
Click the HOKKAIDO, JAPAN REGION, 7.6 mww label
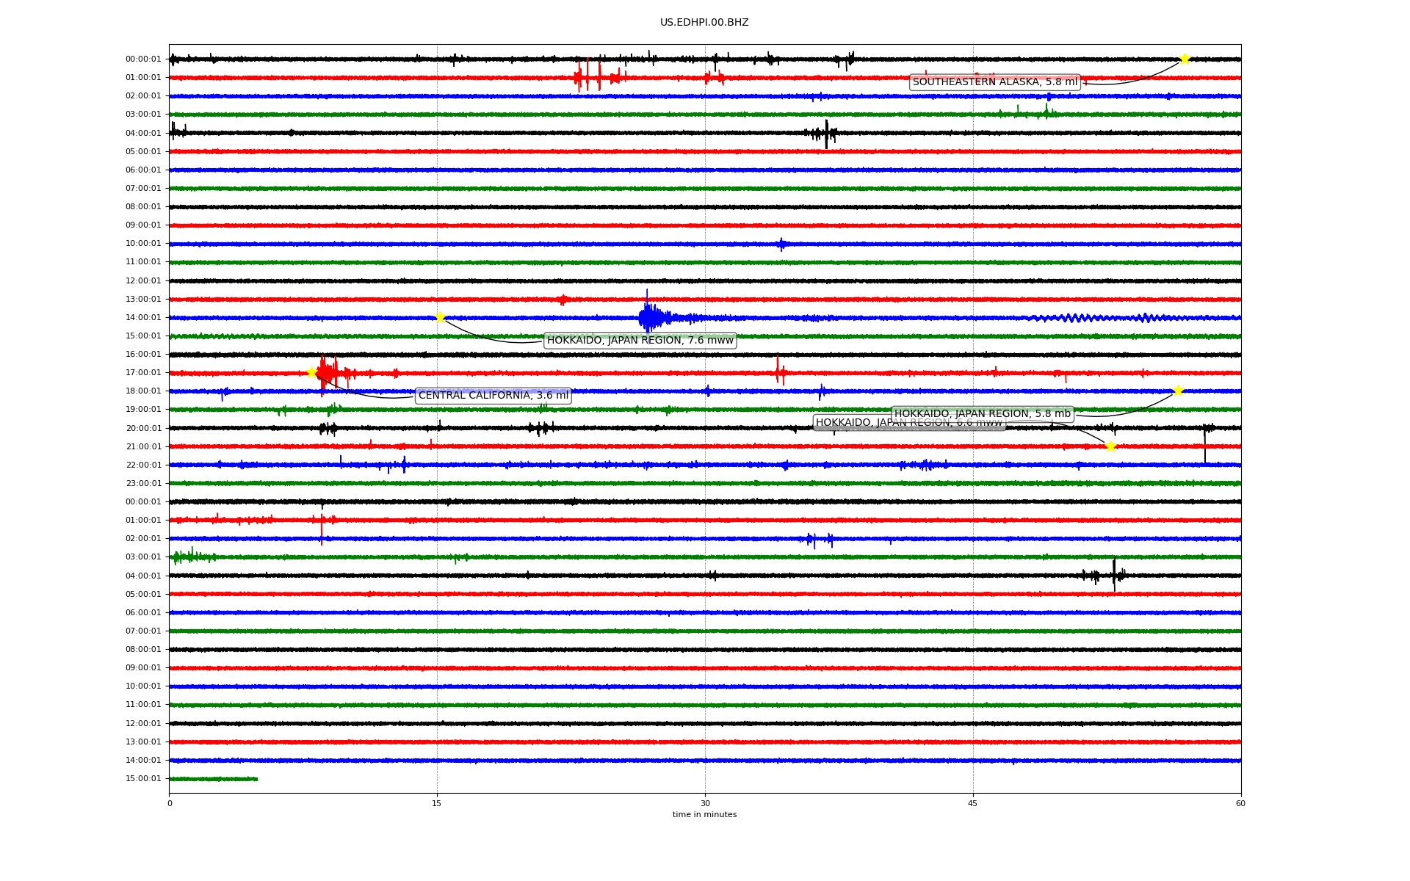(x=640, y=340)
